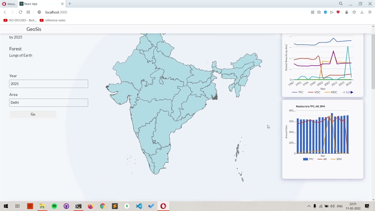Open GitHub Desktop from taskbar
Screen dimensions: 375x211
tap(66, 206)
